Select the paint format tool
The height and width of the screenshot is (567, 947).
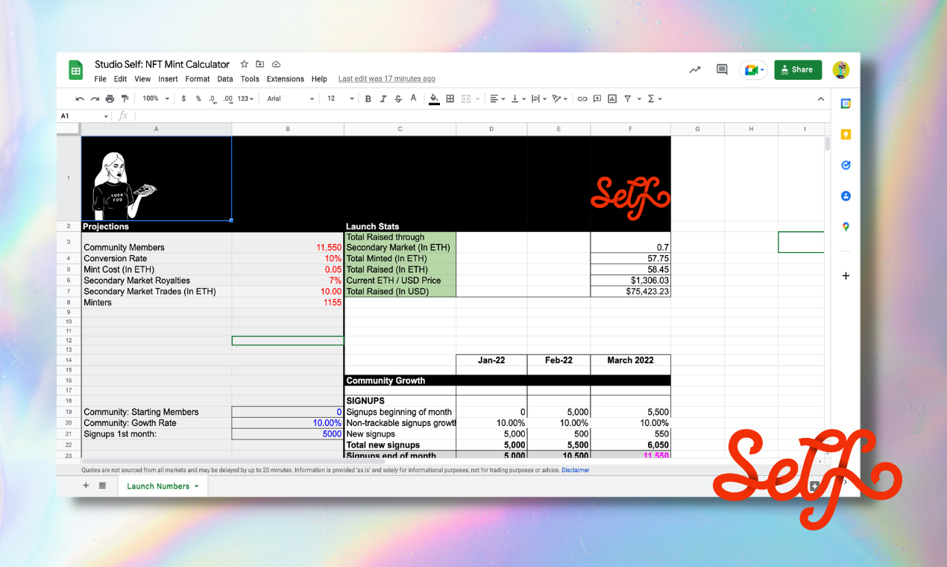(x=125, y=98)
